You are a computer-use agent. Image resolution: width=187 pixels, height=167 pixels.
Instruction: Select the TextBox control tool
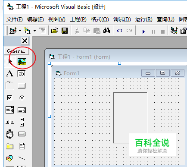click(22, 73)
